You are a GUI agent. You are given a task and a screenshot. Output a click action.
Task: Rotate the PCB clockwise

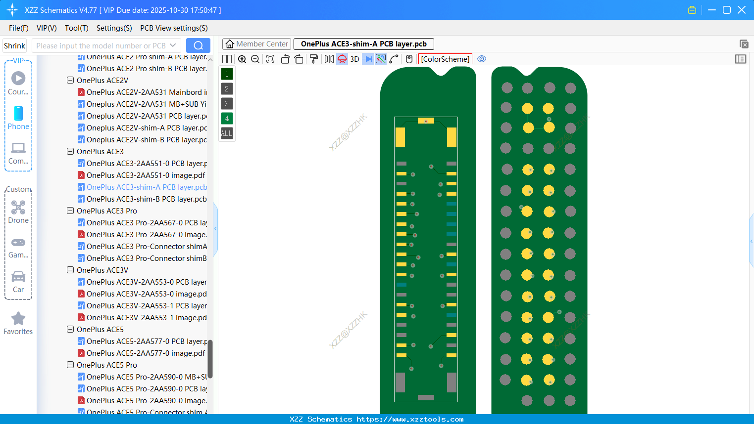click(x=299, y=59)
